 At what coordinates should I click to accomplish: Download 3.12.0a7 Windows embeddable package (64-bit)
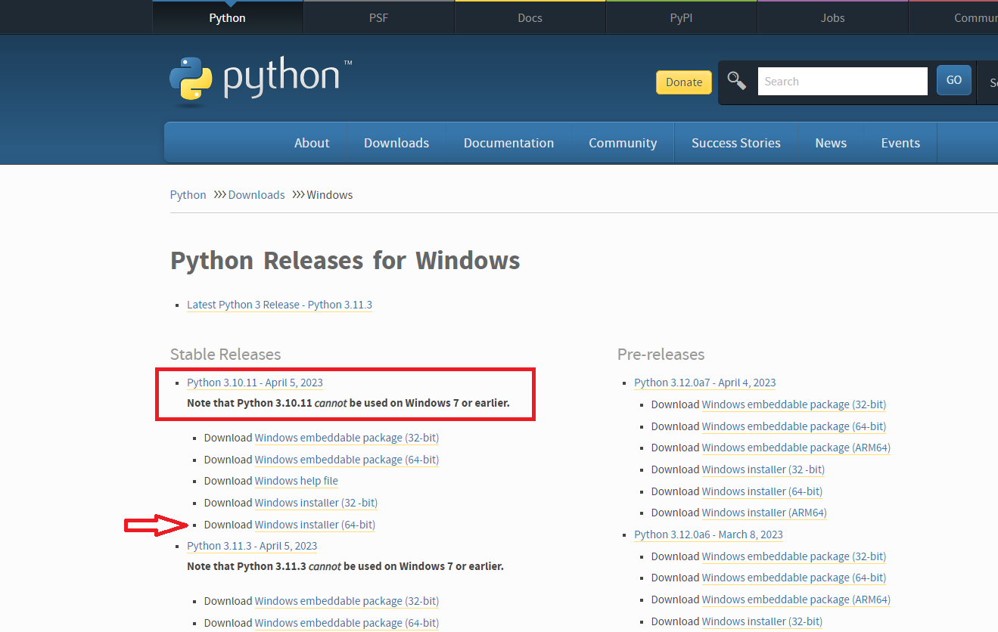(x=794, y=426)
